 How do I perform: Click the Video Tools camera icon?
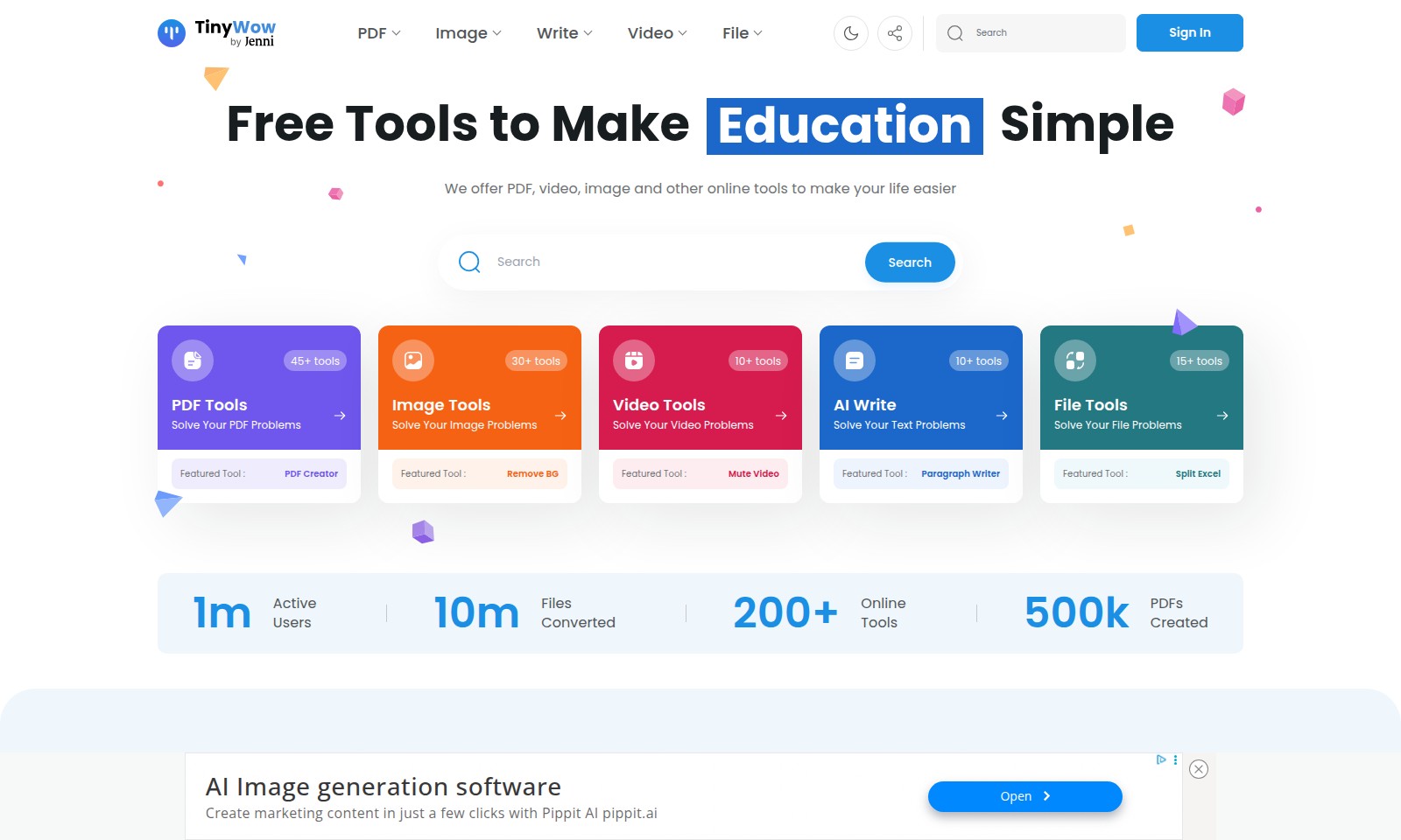point(634,360)
